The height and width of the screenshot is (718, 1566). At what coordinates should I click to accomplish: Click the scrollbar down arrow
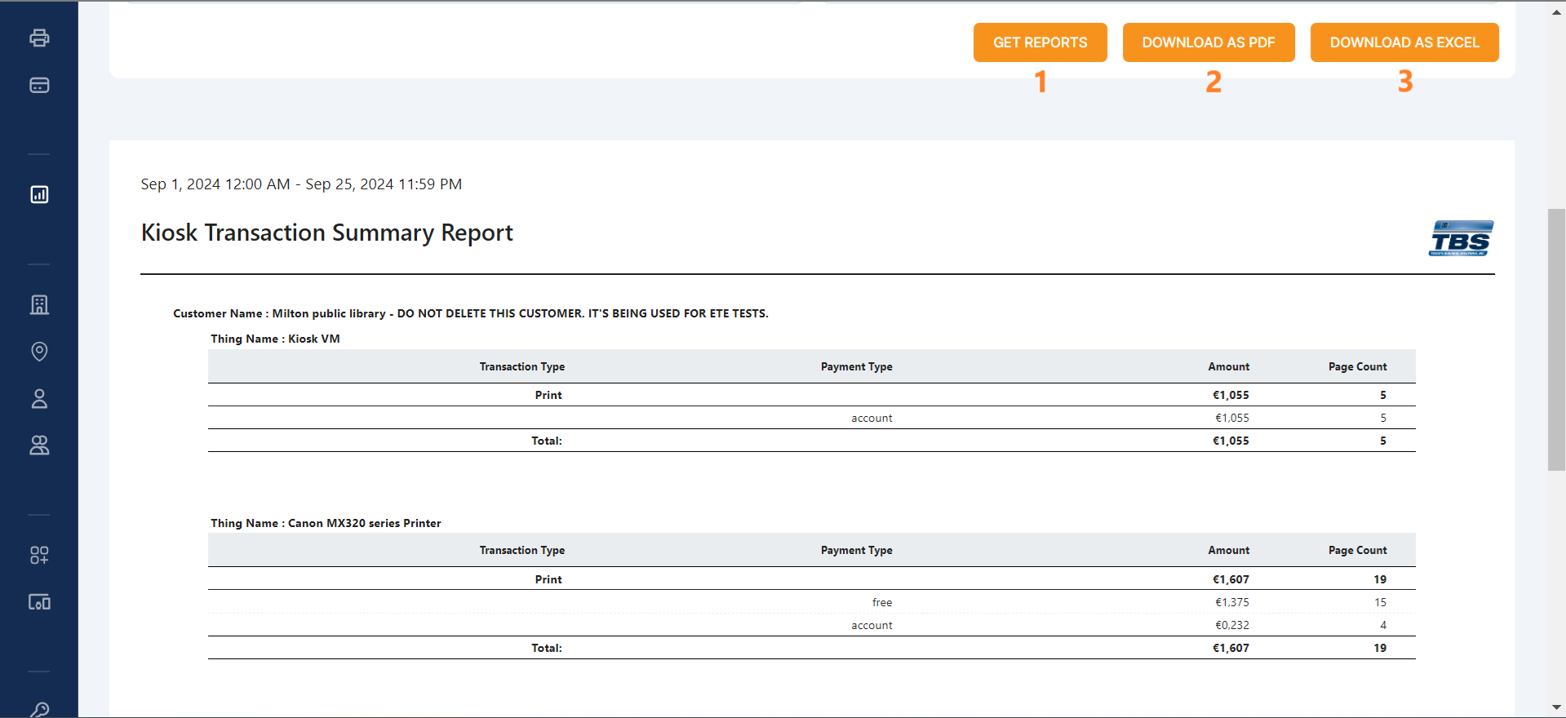click(x=1556, y=707)
